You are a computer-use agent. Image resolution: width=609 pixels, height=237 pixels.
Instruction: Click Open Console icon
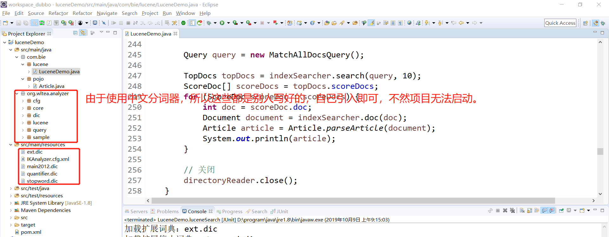pos(582,210)
